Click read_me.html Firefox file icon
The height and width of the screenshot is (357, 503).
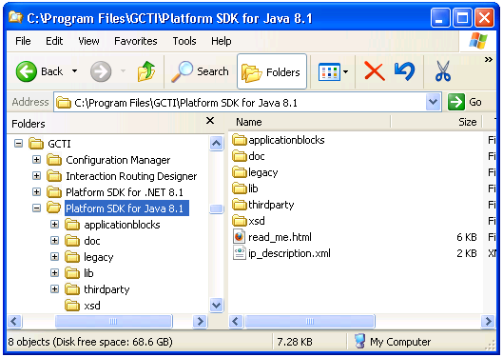click(239, 237)
